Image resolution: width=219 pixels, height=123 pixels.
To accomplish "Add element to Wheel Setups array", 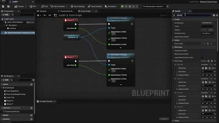I will pos(208,61).
